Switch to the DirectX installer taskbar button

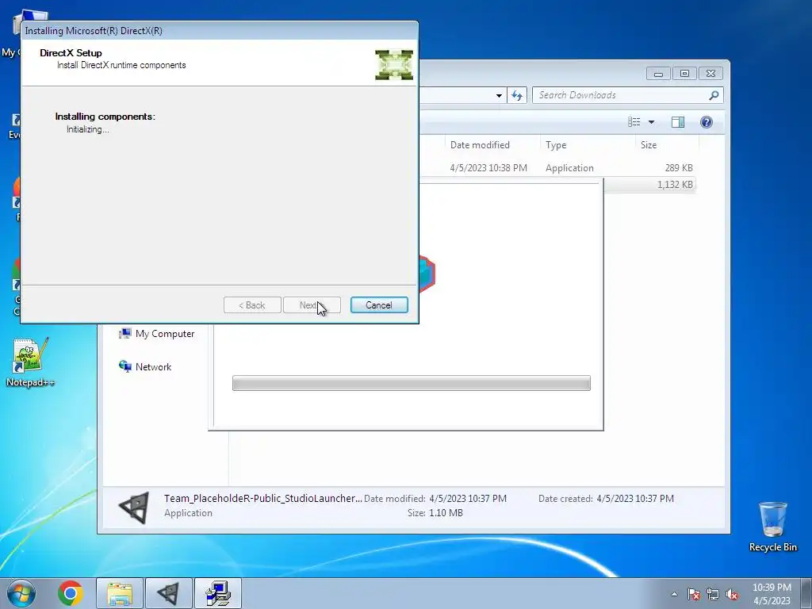click(x=218, y=593)
